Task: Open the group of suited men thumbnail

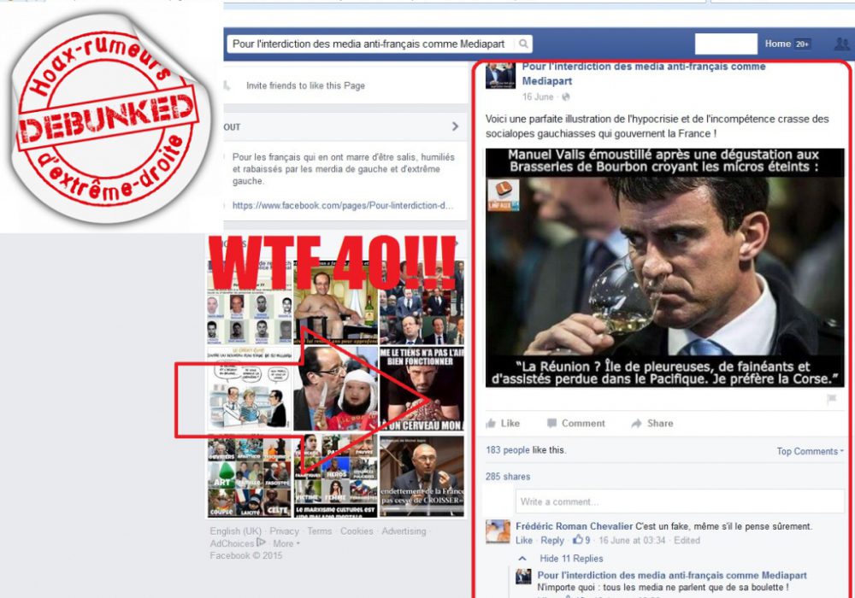Action: (x=422, y=302)
